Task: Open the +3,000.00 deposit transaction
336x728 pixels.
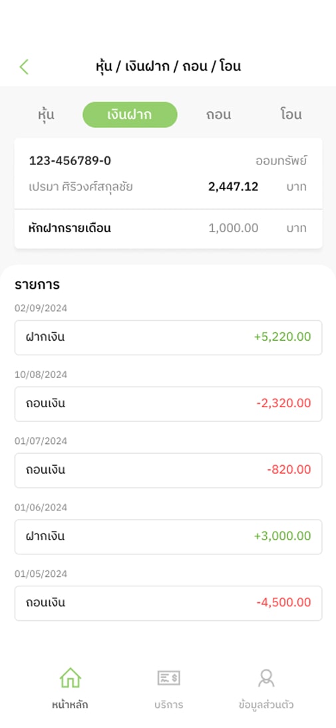Action: pyautogui.click(x=168, y=537)
